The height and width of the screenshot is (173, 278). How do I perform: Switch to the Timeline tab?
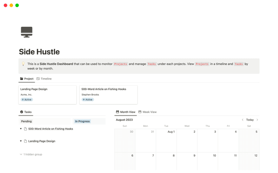point(44,79)
